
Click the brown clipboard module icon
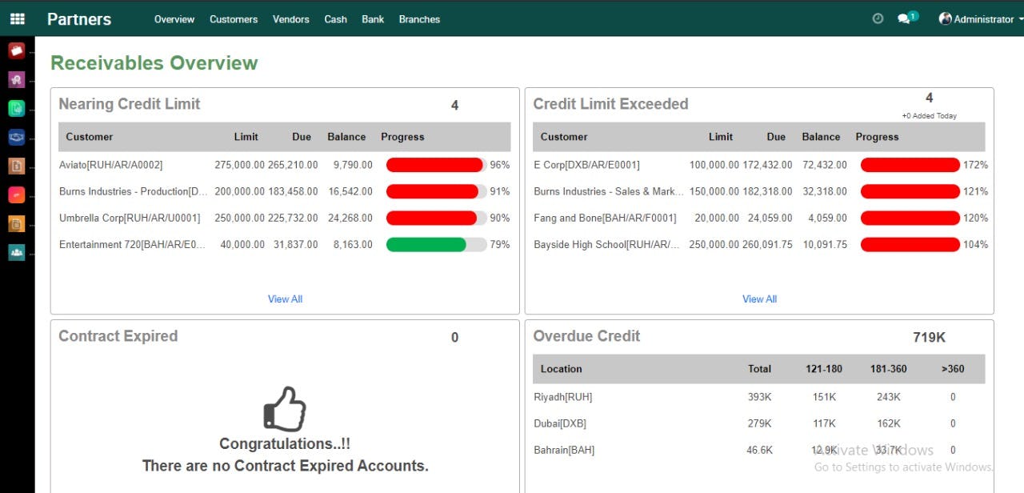coord(17,166)
